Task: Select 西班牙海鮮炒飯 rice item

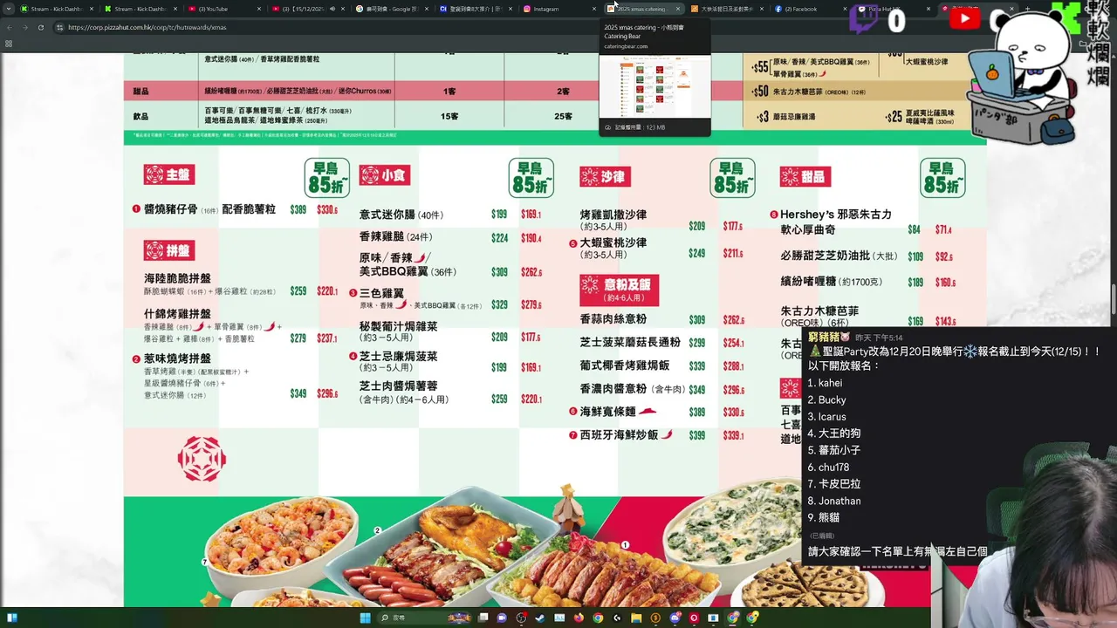Action: pos(621,434)
